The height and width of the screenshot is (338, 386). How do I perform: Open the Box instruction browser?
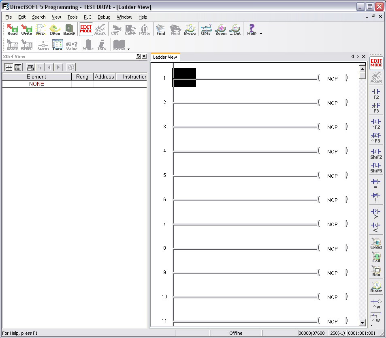coord(376,271)
